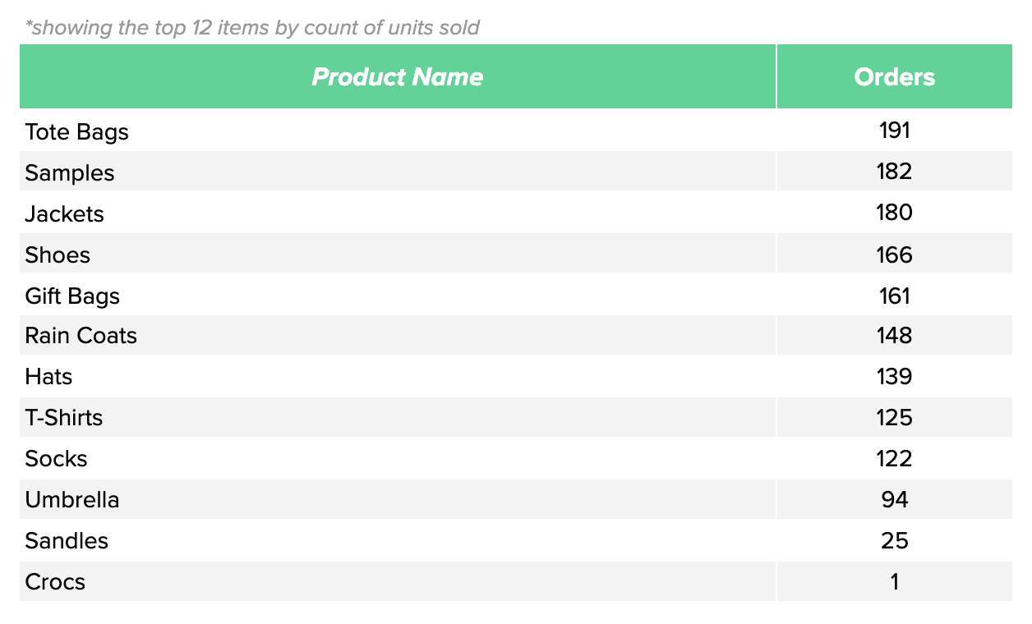Click the Product Name column header
This screenshot has width=1032, height=624.
coord(398,76)
